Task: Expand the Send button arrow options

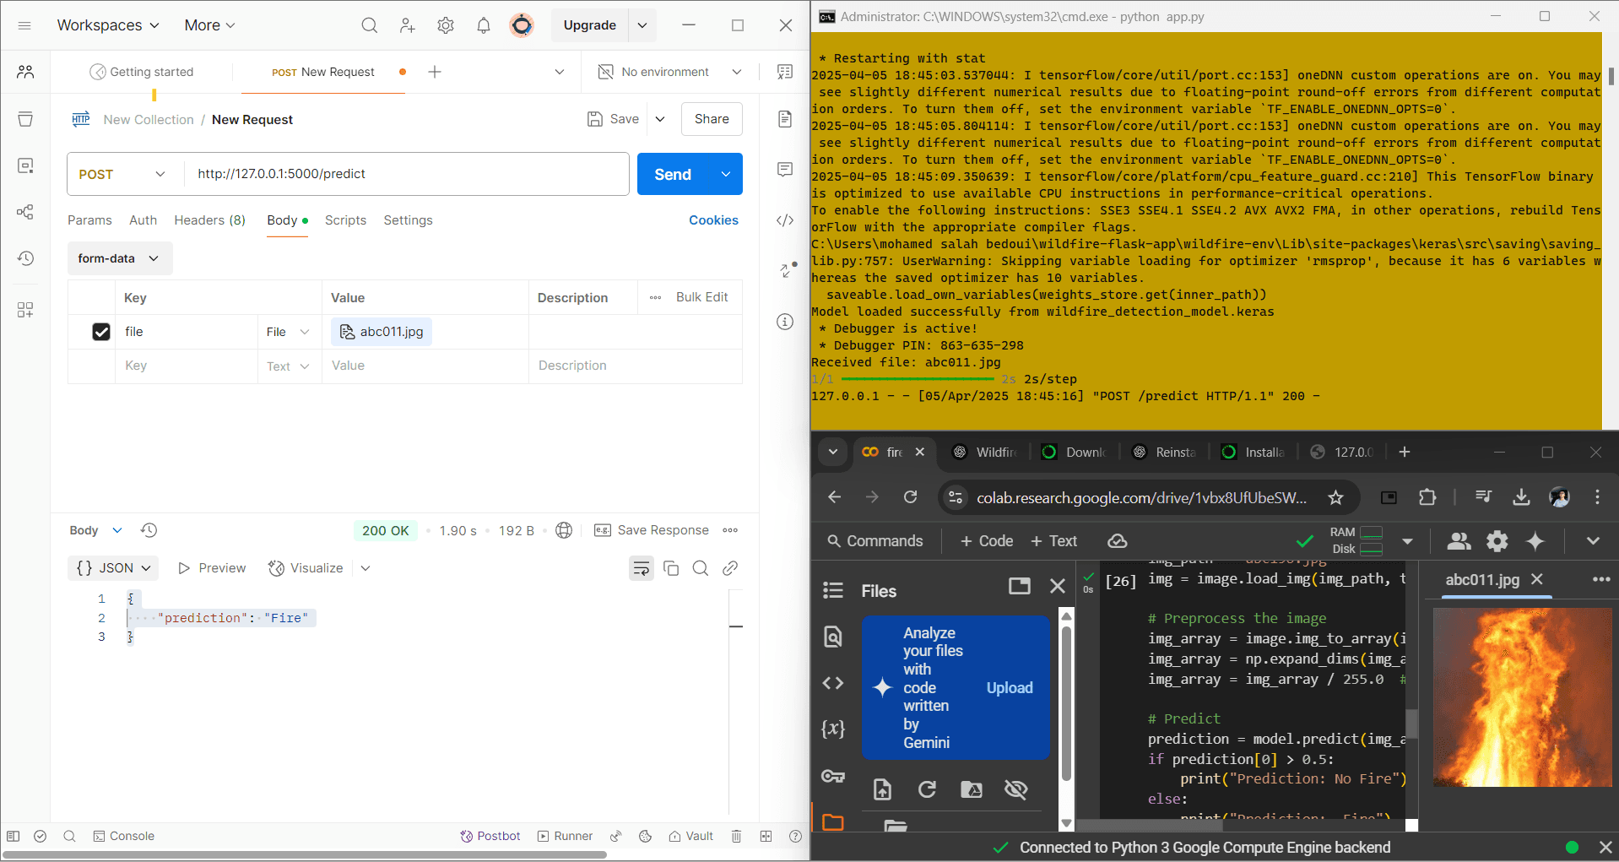Action: 726,174
